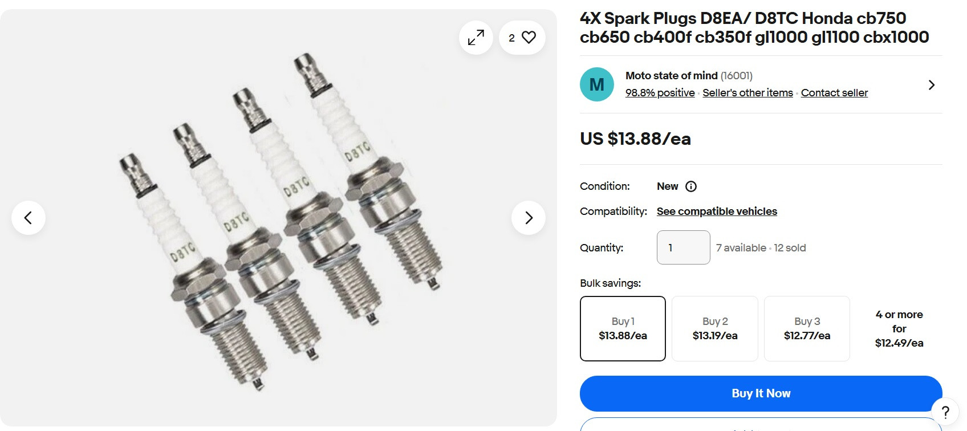The image size is (967, 431).
Task: Click the Moto state of mind seller name
Action: 671,75
